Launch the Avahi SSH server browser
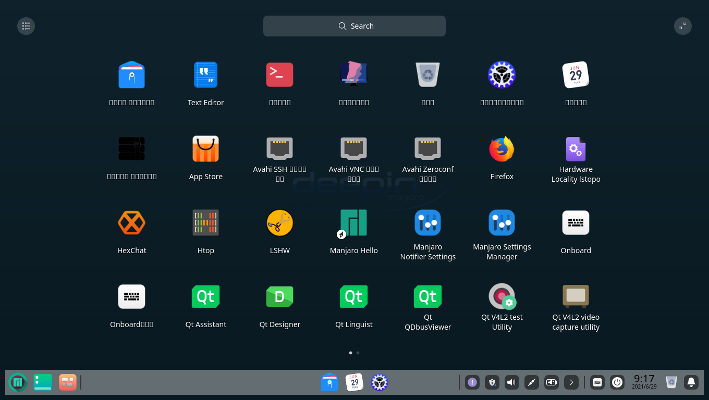The width and height of the screenshot is (709, 400). point(279,149)
